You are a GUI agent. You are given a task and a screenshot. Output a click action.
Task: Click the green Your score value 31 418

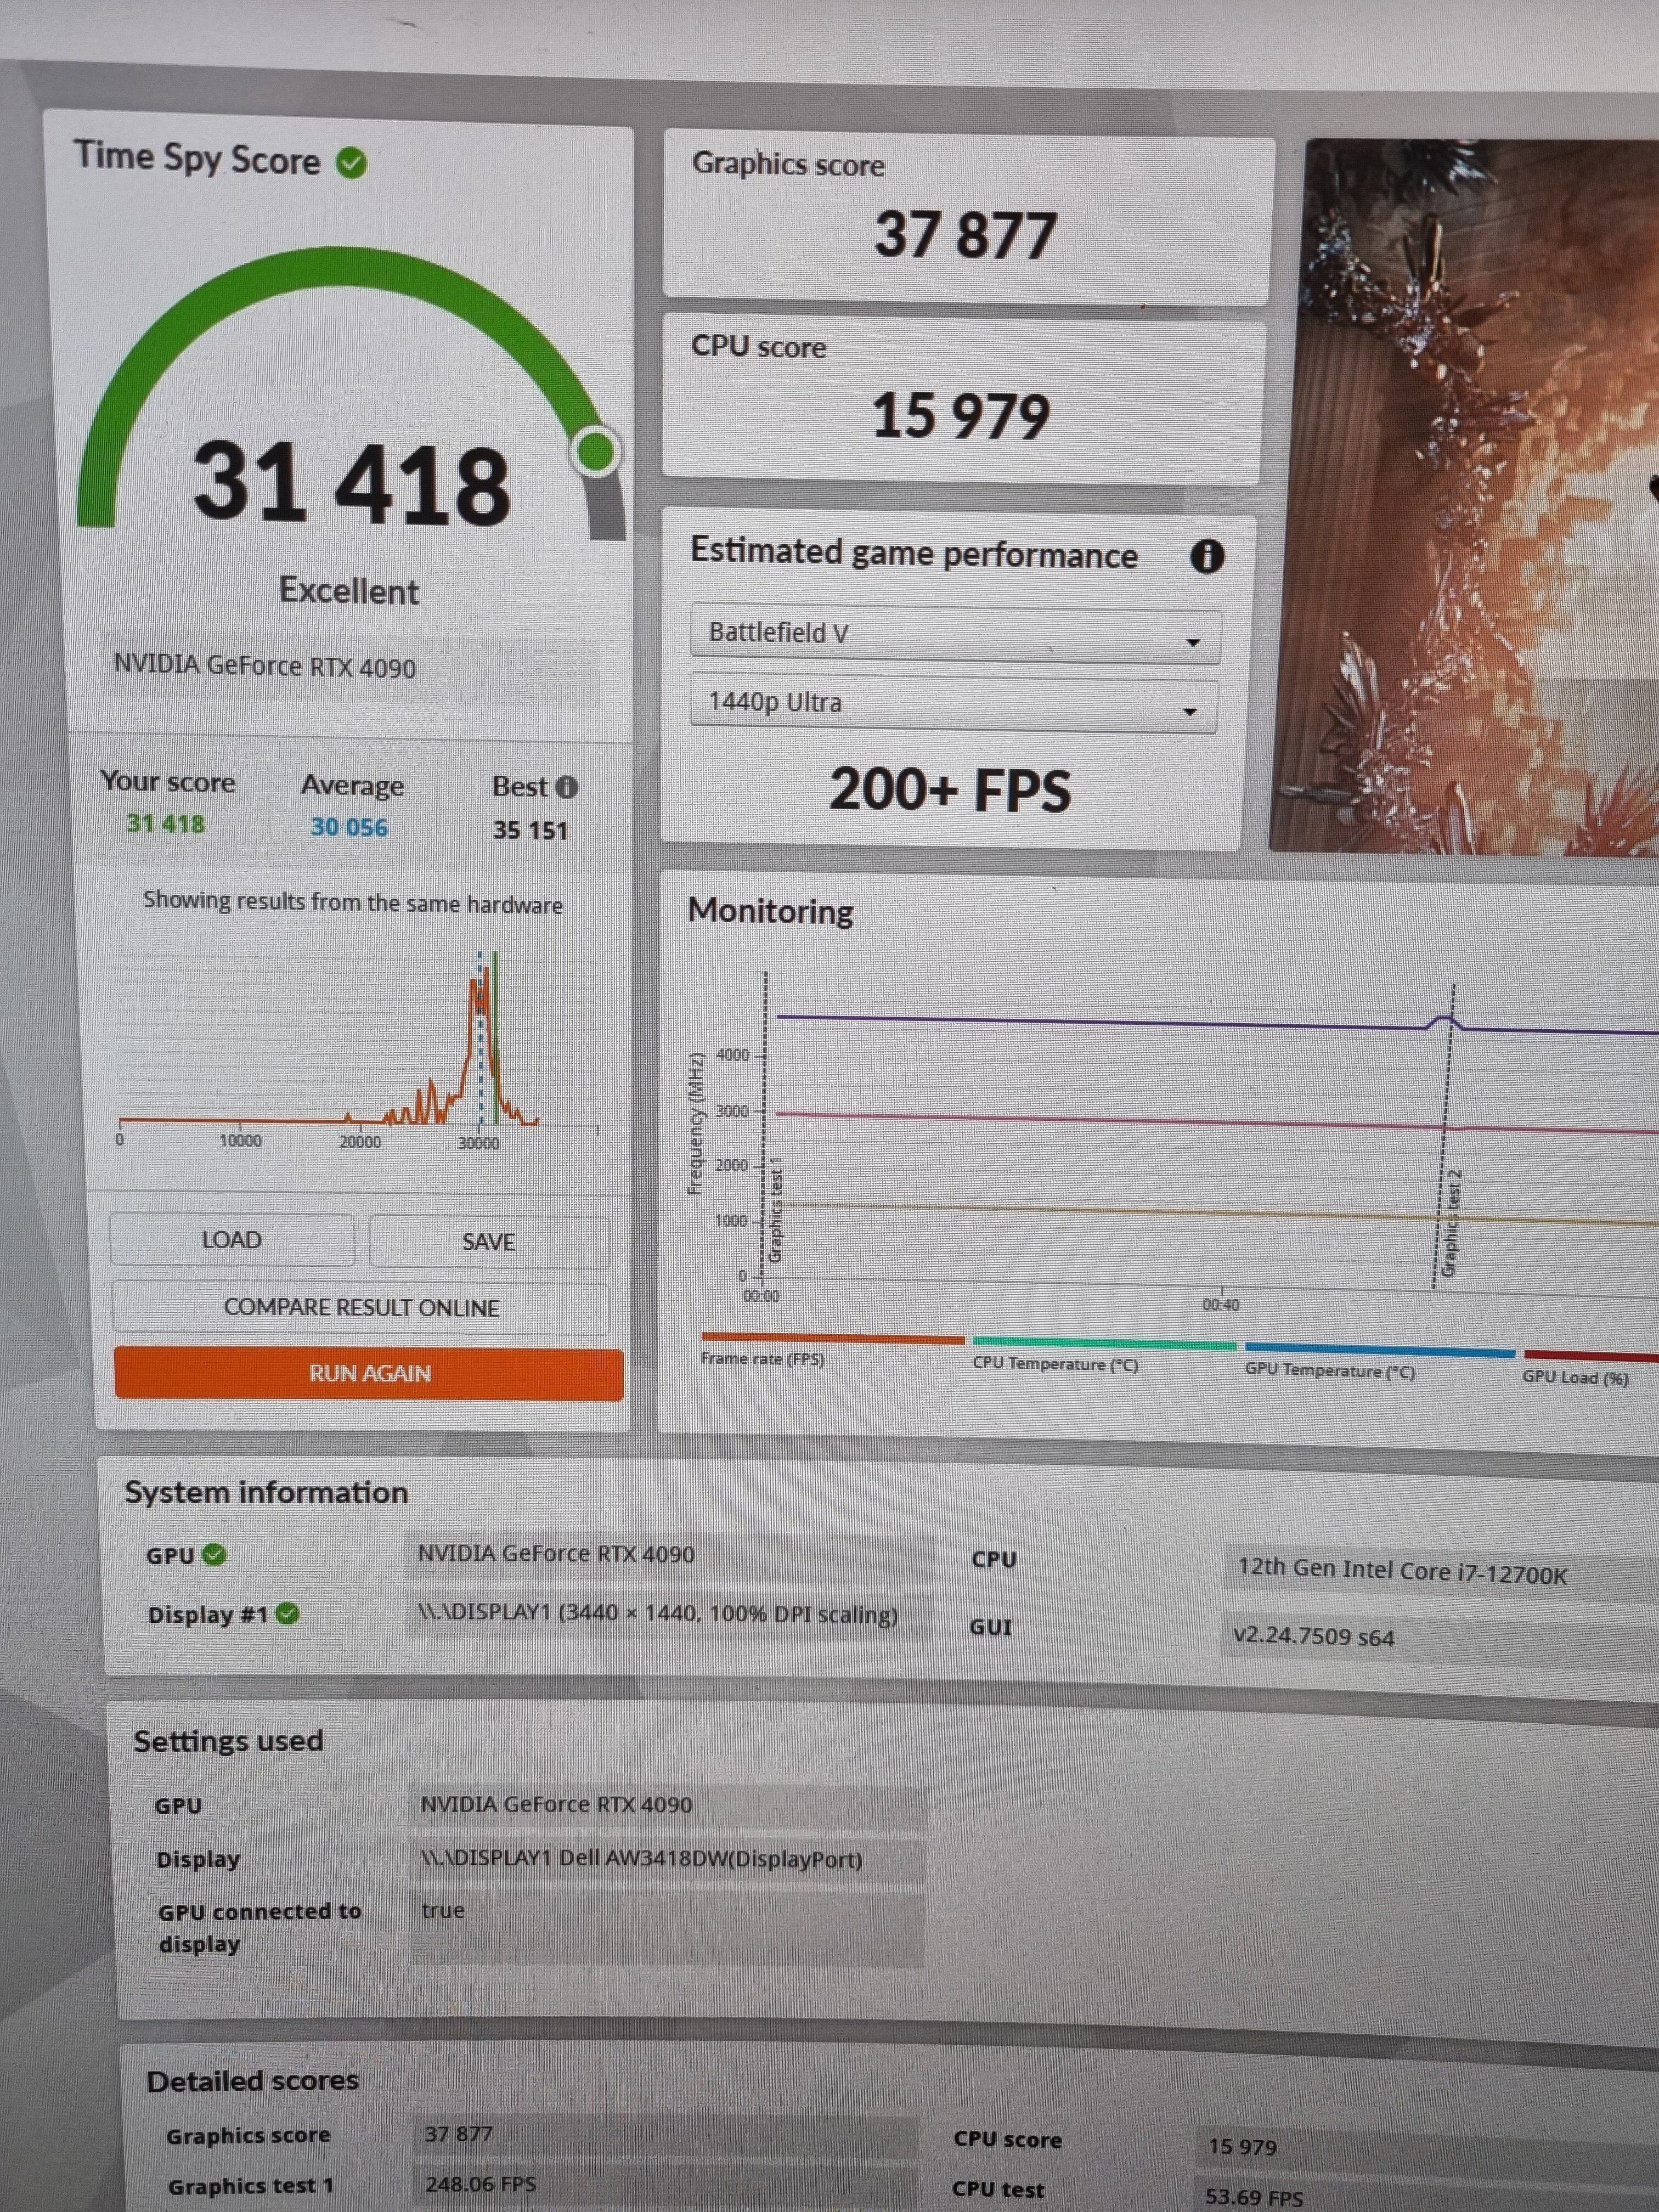pos(165,824)
